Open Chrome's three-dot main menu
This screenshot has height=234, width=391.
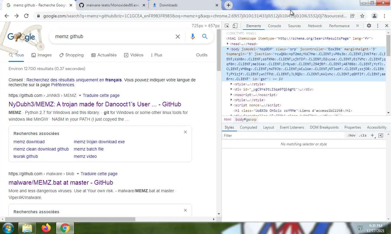click(385, 16)
